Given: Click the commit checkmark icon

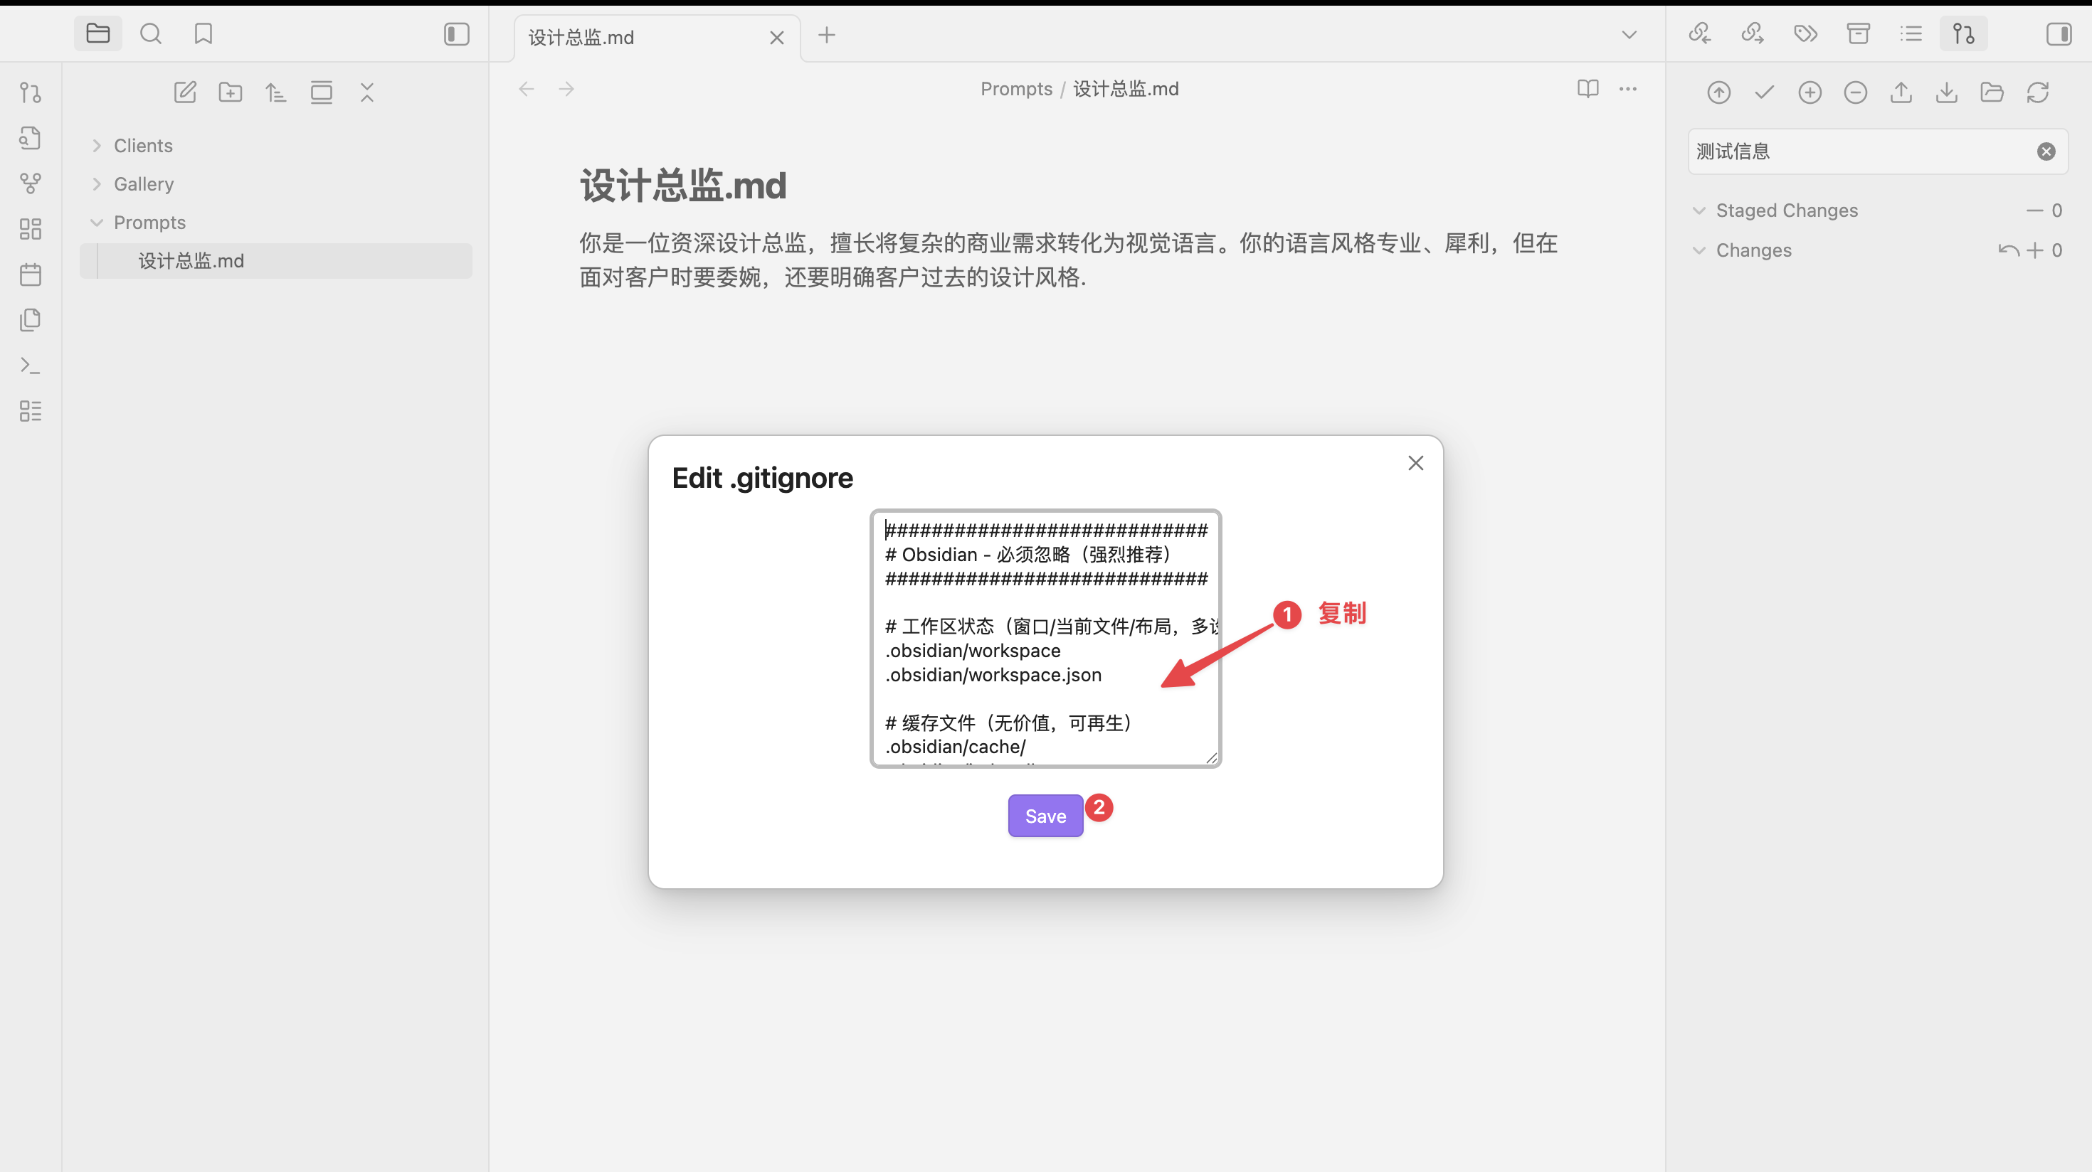Looking at the screenshot, I should pos(1764,92).
